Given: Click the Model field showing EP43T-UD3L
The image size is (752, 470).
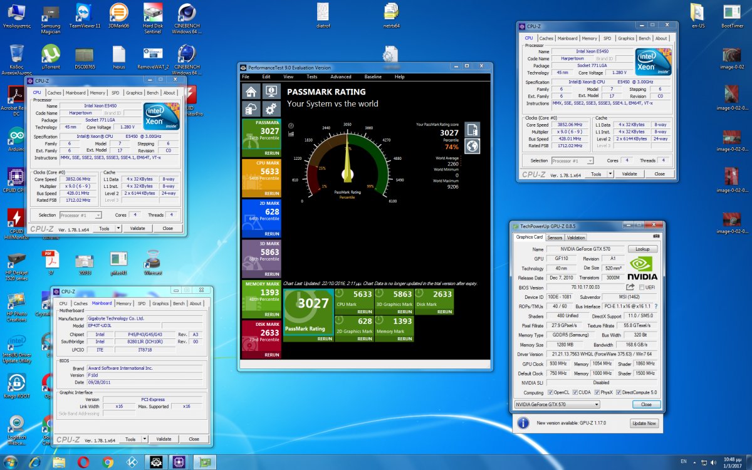Looking at the screenshot, I should (123, 326).
